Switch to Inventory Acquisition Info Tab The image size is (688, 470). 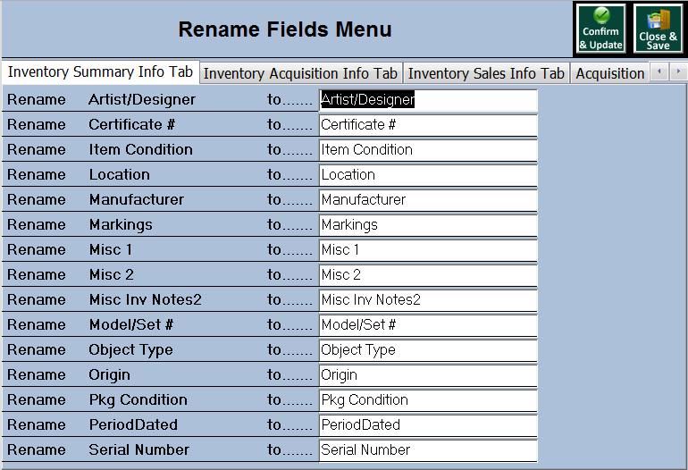(300, 73)
